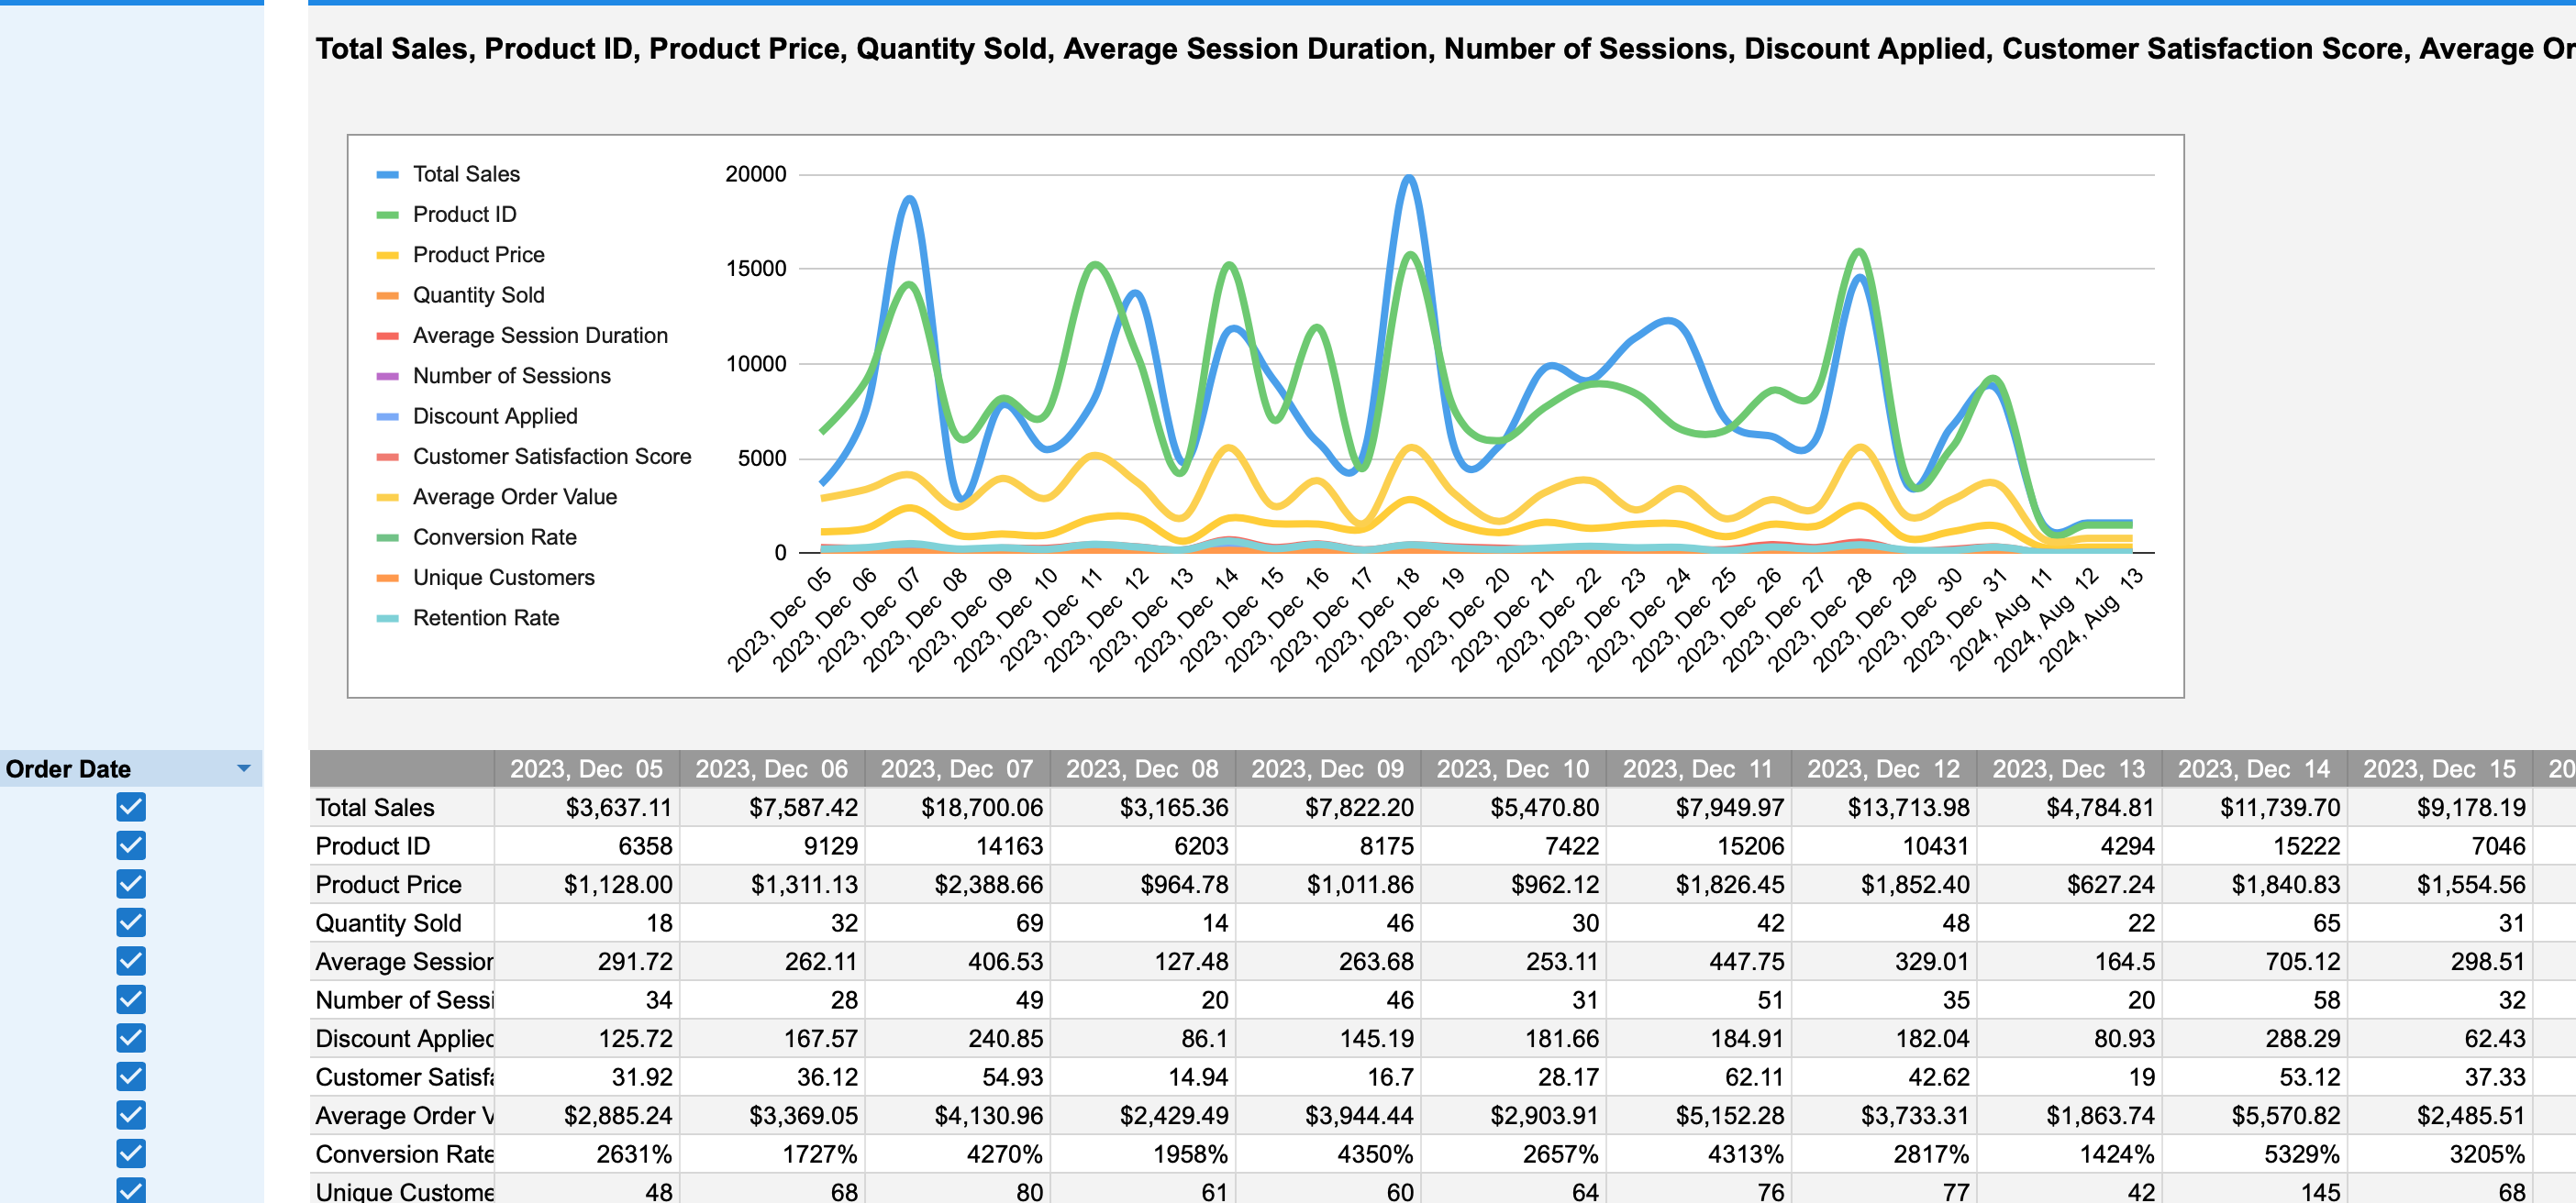Select the Product Price row label in table

click(388, 884)
